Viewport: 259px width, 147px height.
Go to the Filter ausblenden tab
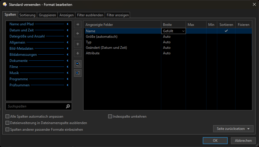tap(90, 15)
